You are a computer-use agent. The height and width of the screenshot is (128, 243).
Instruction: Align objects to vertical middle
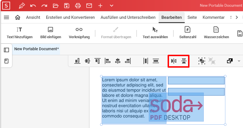[x=87, y=61]
